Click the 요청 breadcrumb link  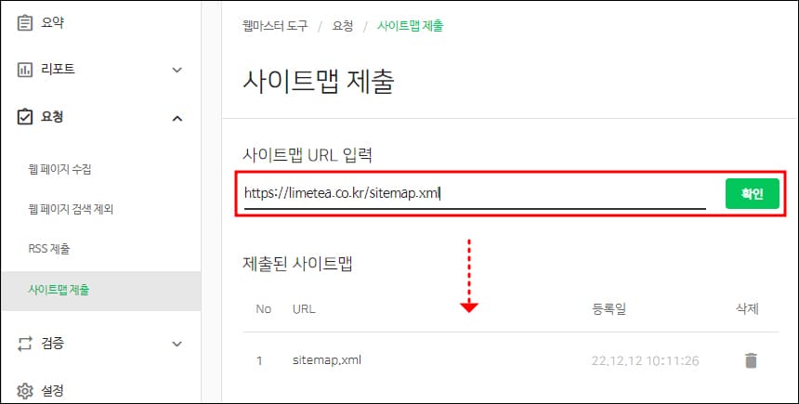pos(343,26)
